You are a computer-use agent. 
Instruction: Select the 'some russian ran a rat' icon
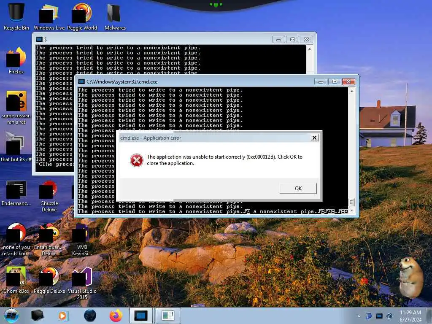[x=16, y=108]
